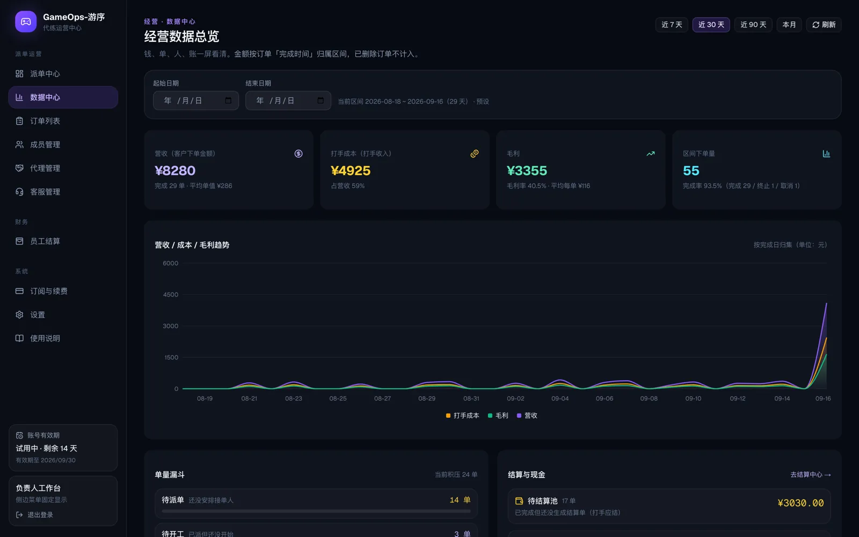The width and height of the screenshot is (859, 537).
Task: Go to 成员管理 page
Action: 63,144
